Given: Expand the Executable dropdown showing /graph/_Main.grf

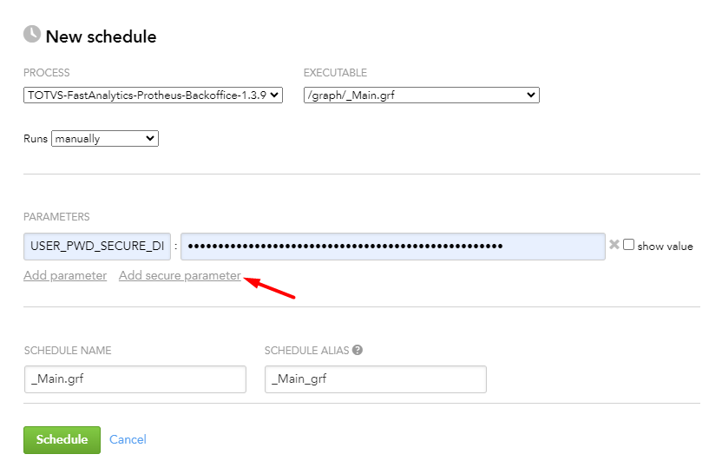Looking at the screenshot, I should point(421,95).
